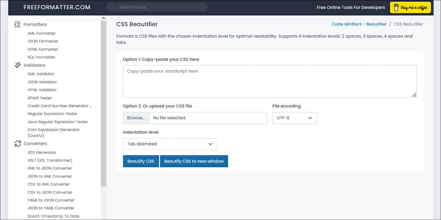The width and height of the screenshot is (441, 220).
Task: Click Free Online Tools For Developers text
Action: tap(351, 7)
